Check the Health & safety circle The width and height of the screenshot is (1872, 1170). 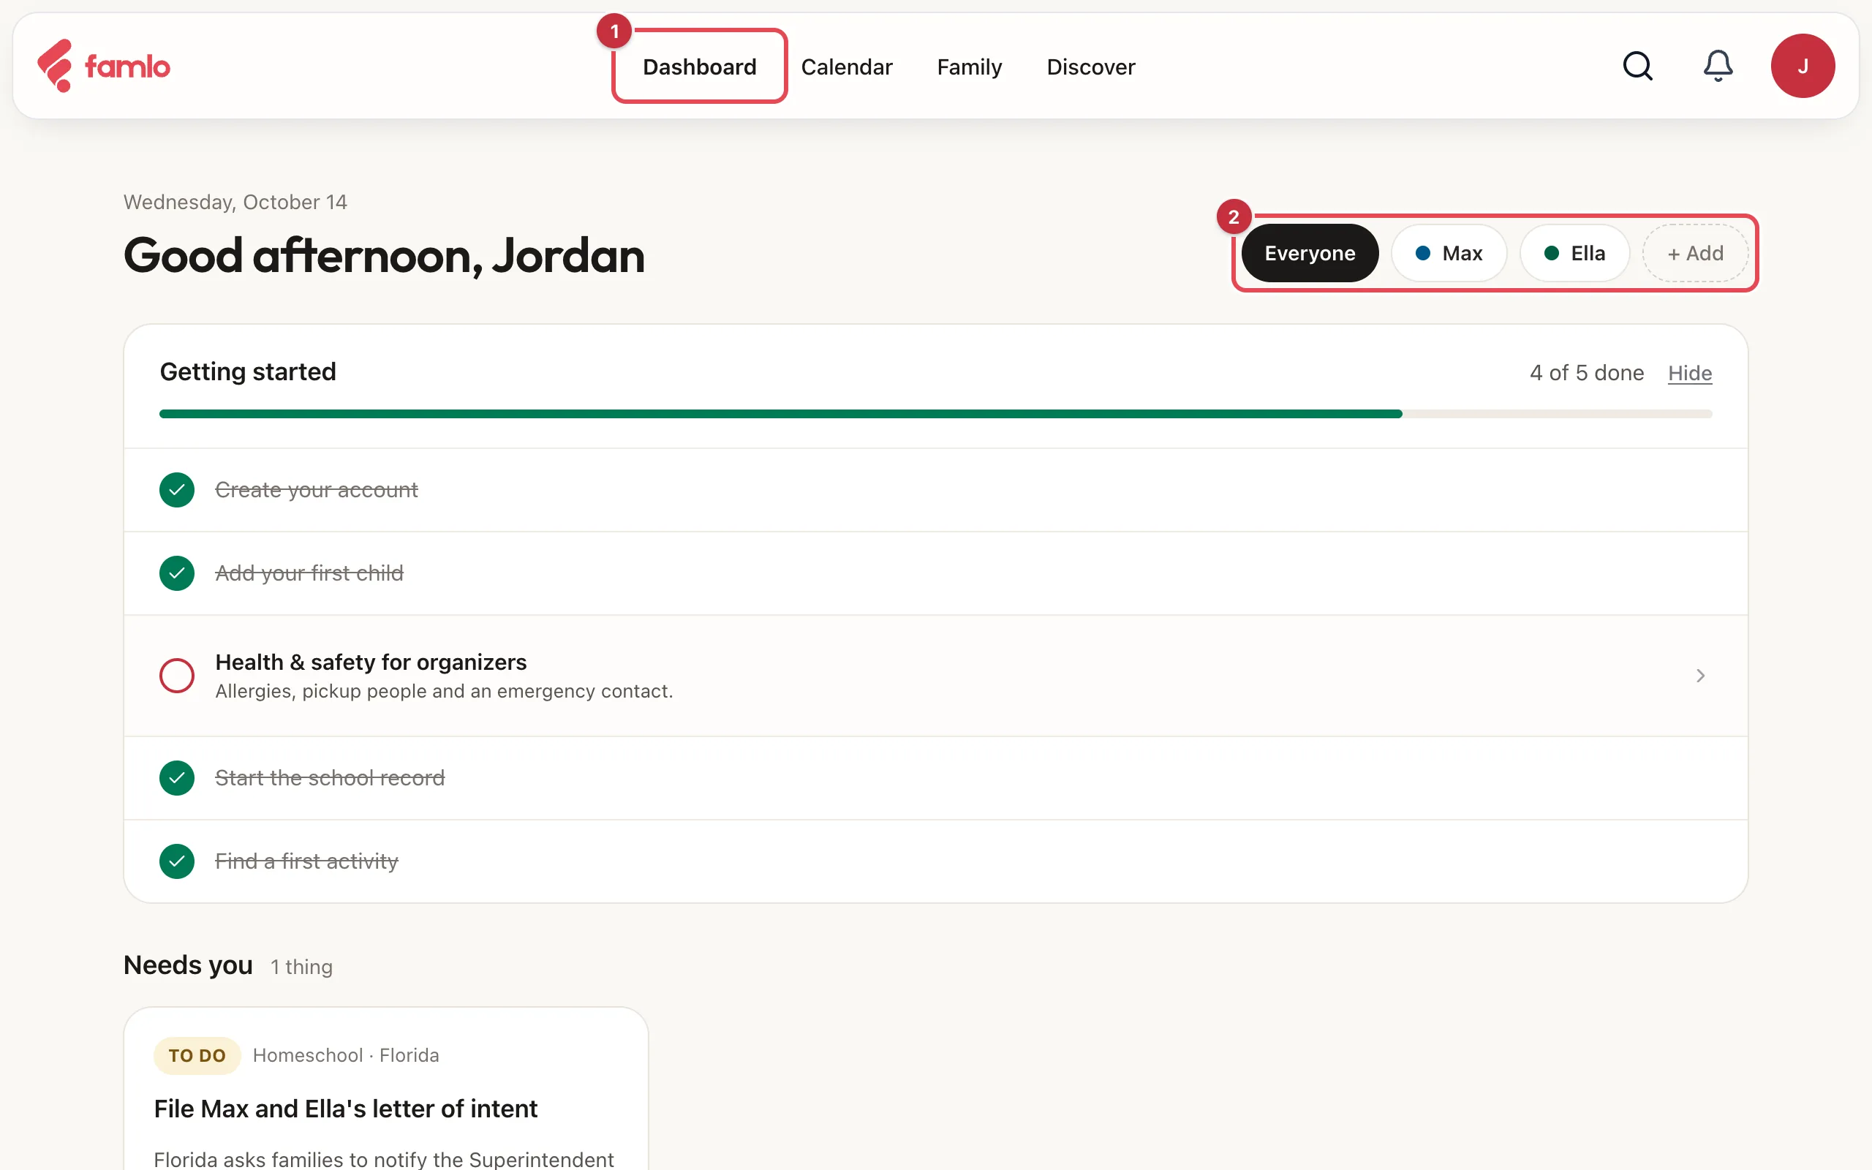click(x=176, y=676)
